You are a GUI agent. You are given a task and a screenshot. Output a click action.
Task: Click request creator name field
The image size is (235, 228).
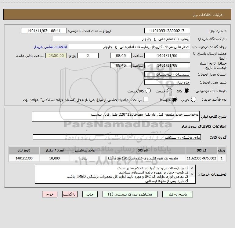tap(129, 47)
